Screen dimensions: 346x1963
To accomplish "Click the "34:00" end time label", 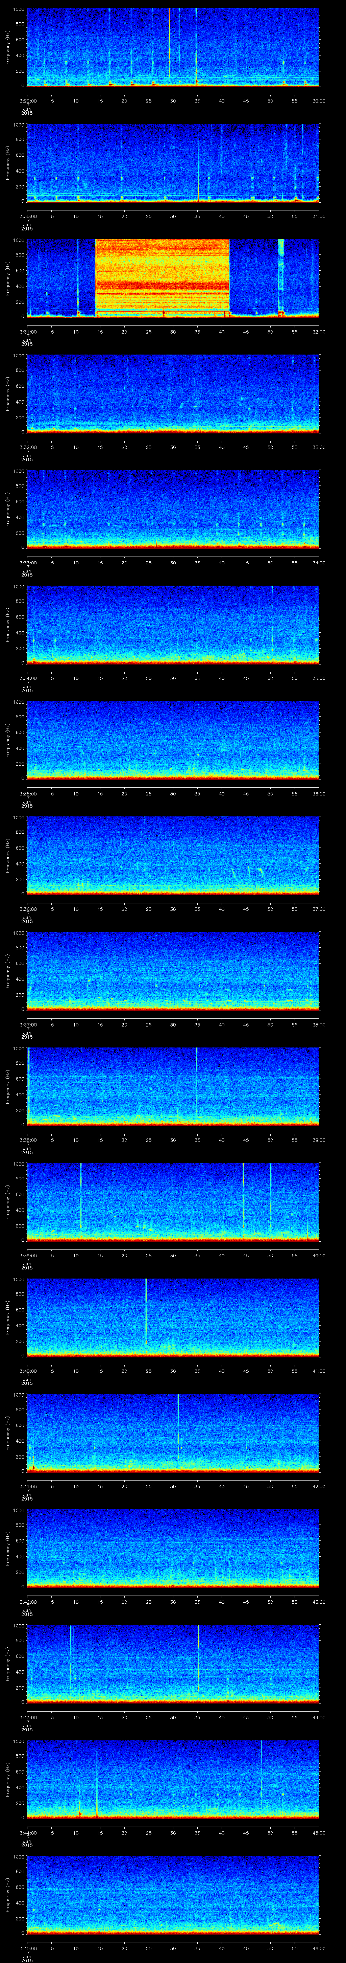I will point(319,562).
